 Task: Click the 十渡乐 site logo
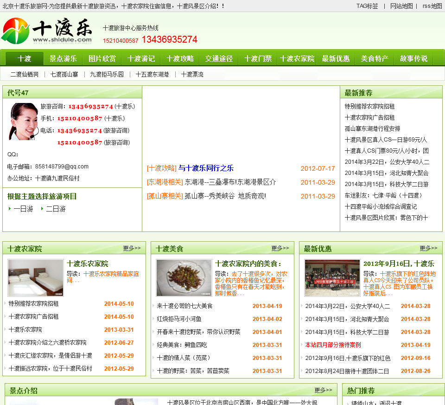[47, 31]
